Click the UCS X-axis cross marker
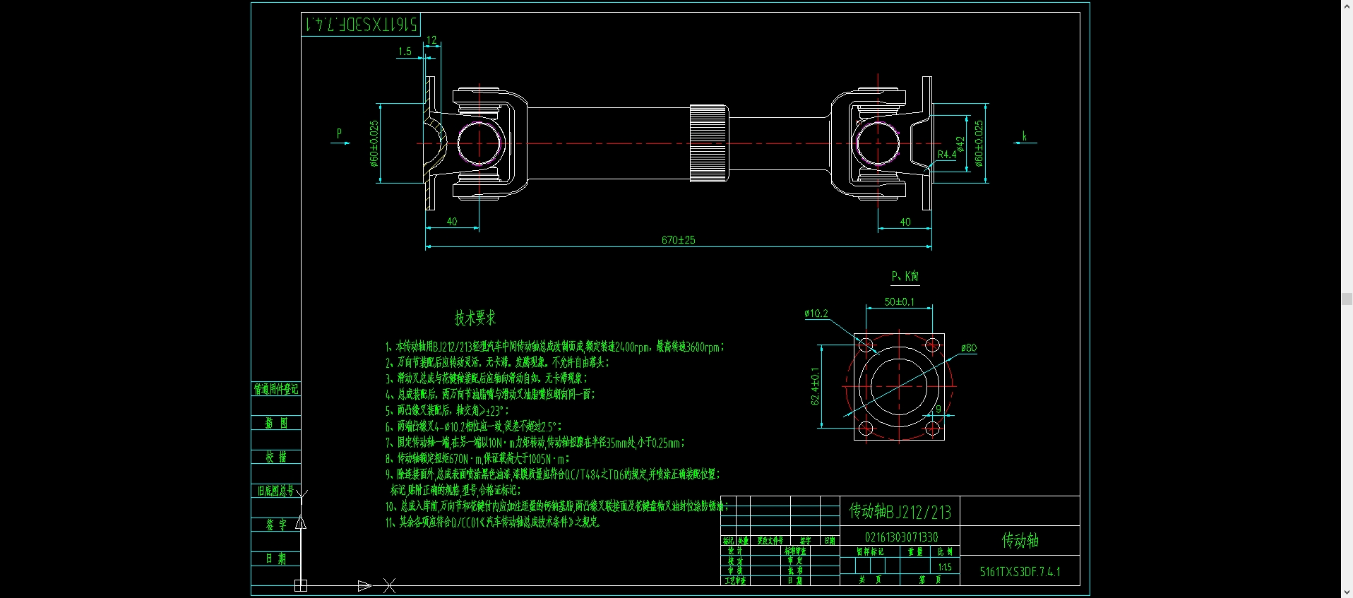This screenshot has height=598, width=1353. (x=389, y=585)
